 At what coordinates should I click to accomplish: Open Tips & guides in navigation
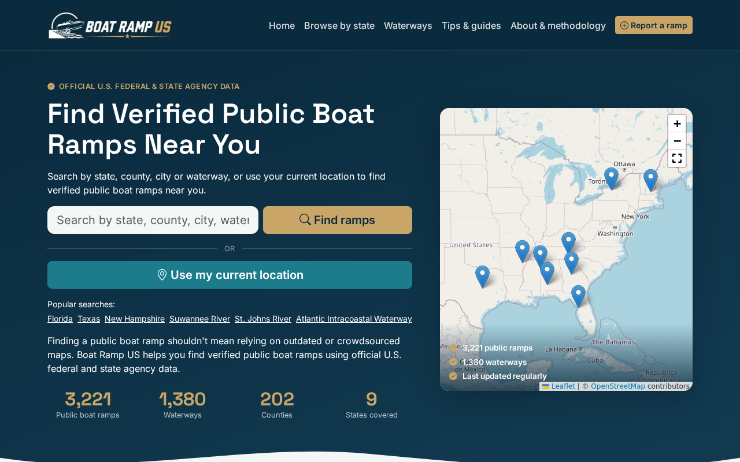[471, 25]
